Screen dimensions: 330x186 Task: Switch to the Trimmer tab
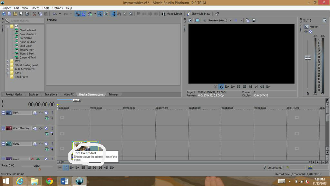pos(113,95)
